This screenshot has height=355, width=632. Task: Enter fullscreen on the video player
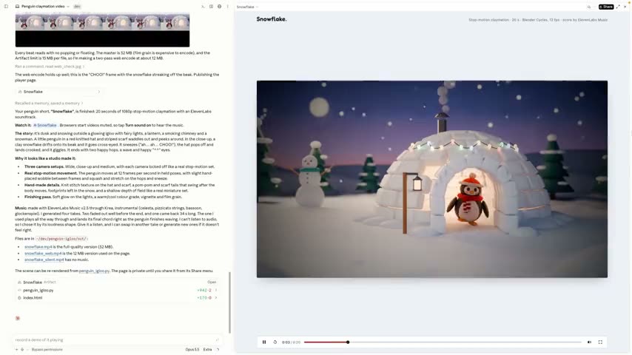(x=600, y=342)
